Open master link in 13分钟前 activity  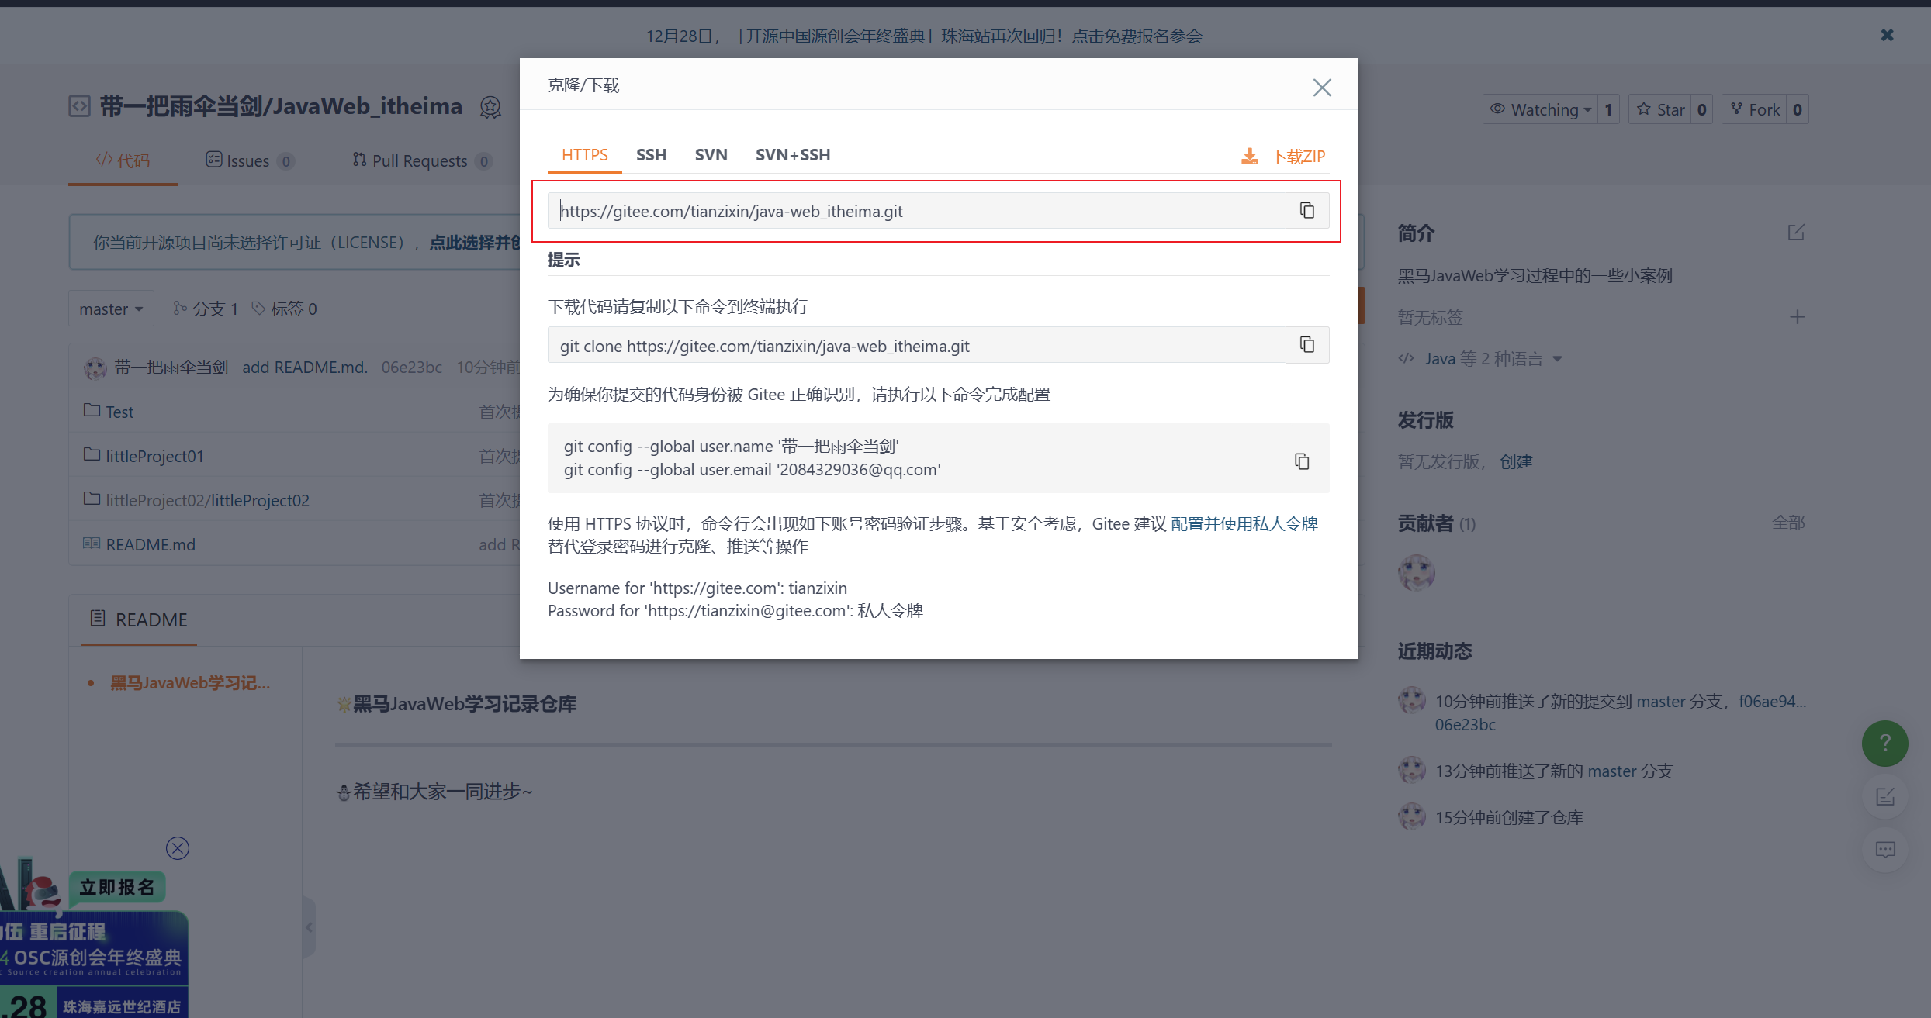(x=1611, y=771)
